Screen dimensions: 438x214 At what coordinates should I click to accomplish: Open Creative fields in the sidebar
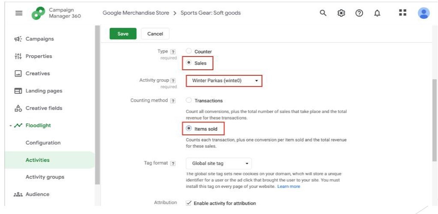pyautogui.click(x=44, y=108)
